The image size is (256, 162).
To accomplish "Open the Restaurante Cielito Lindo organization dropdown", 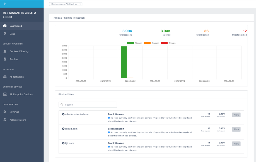I will (x=66, y=4).
